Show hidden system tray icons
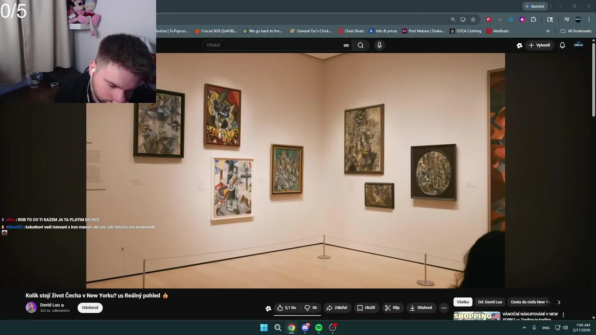 524,328
